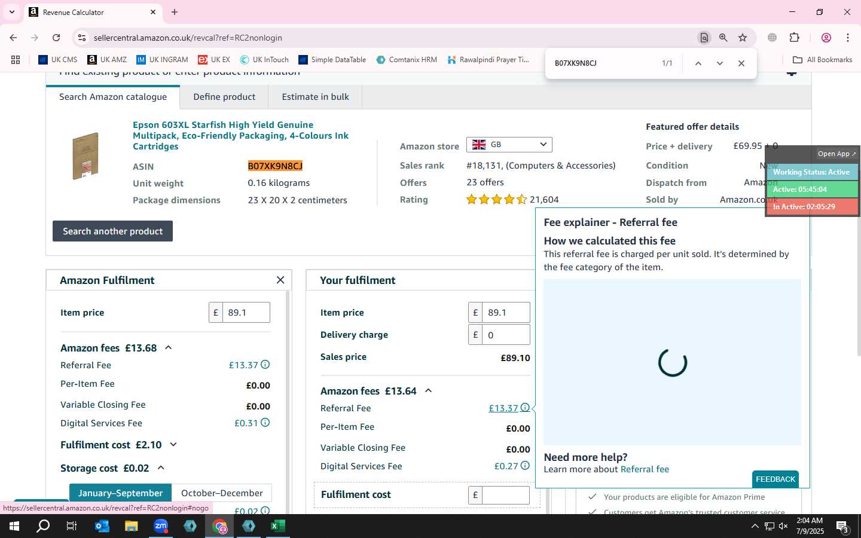861x538 pixels.
Task: Switch to Define product tab
Action: [x=224, y=97]
